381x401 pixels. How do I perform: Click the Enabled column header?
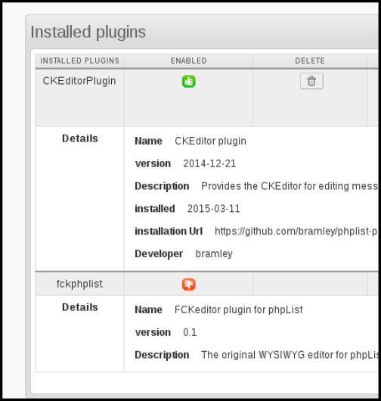pyautogui.click(x=188, y=61)
